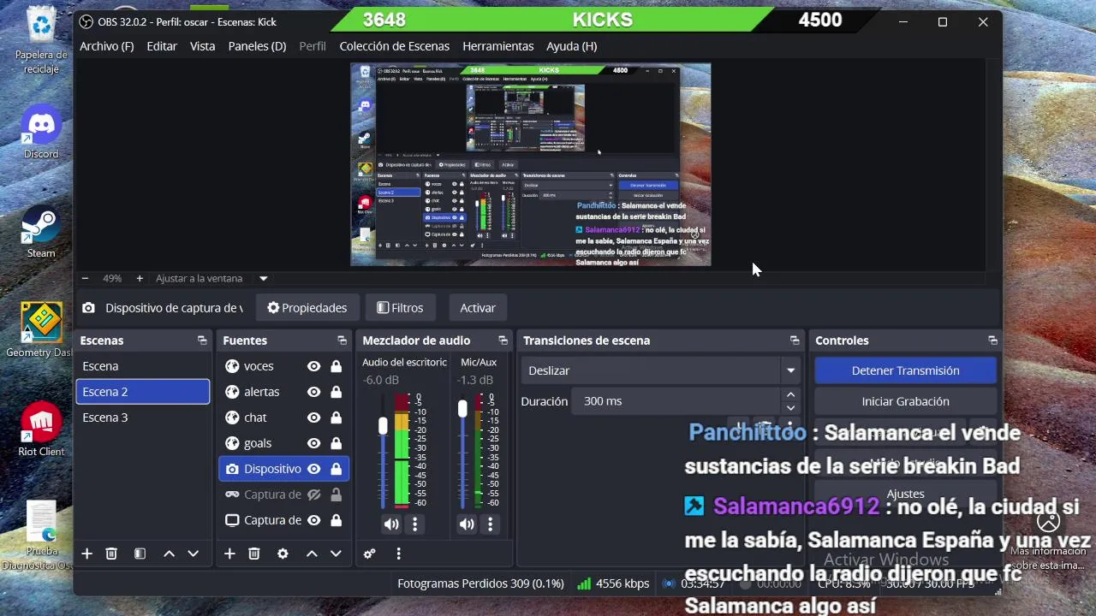Remove selected source with Fuentes trash icon
The width and height of the screenshot is (1096, 616).
[x=254, y=554]
